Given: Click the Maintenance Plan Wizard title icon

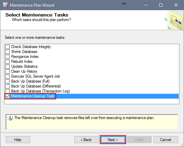Looking at the screenshot, I should [x=6, y=5].
